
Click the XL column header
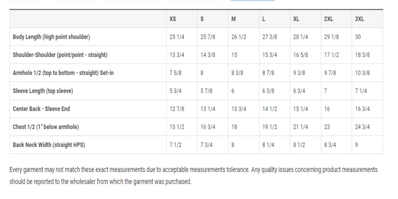pyautogui.click(x=296, y=19)
